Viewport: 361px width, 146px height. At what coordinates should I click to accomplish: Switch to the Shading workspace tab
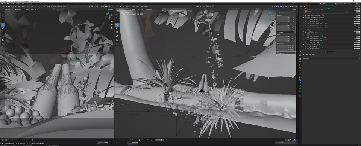(65, 4)
